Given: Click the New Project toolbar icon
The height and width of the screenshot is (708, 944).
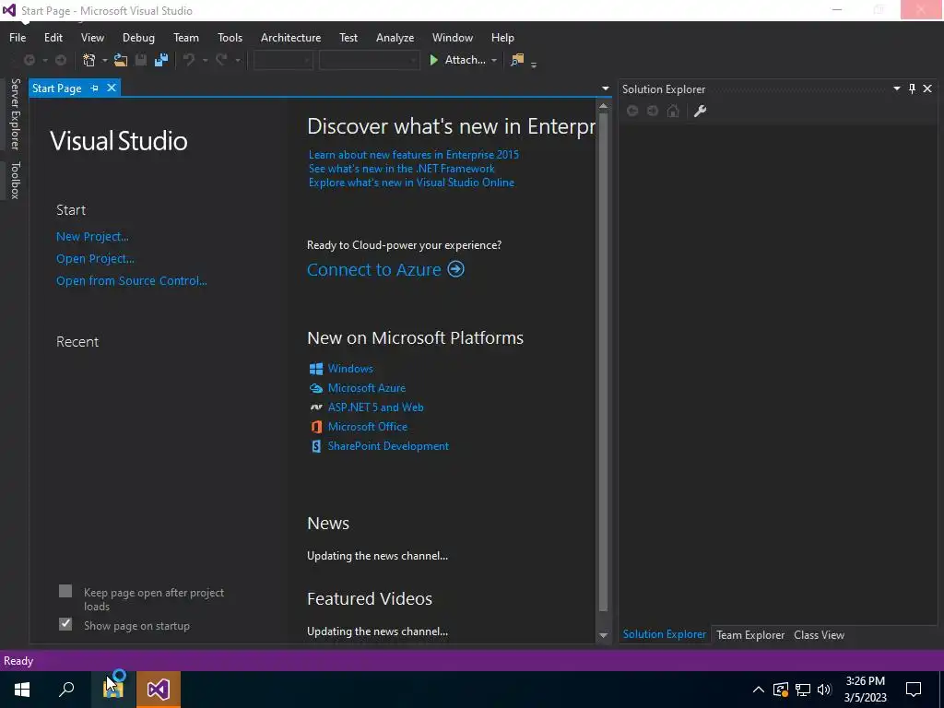Looking at the screenshot, I should click(89, 60).
